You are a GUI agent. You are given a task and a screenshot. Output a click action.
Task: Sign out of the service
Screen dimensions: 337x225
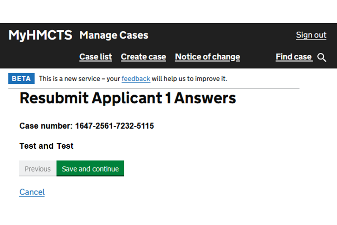click(311, 35)
